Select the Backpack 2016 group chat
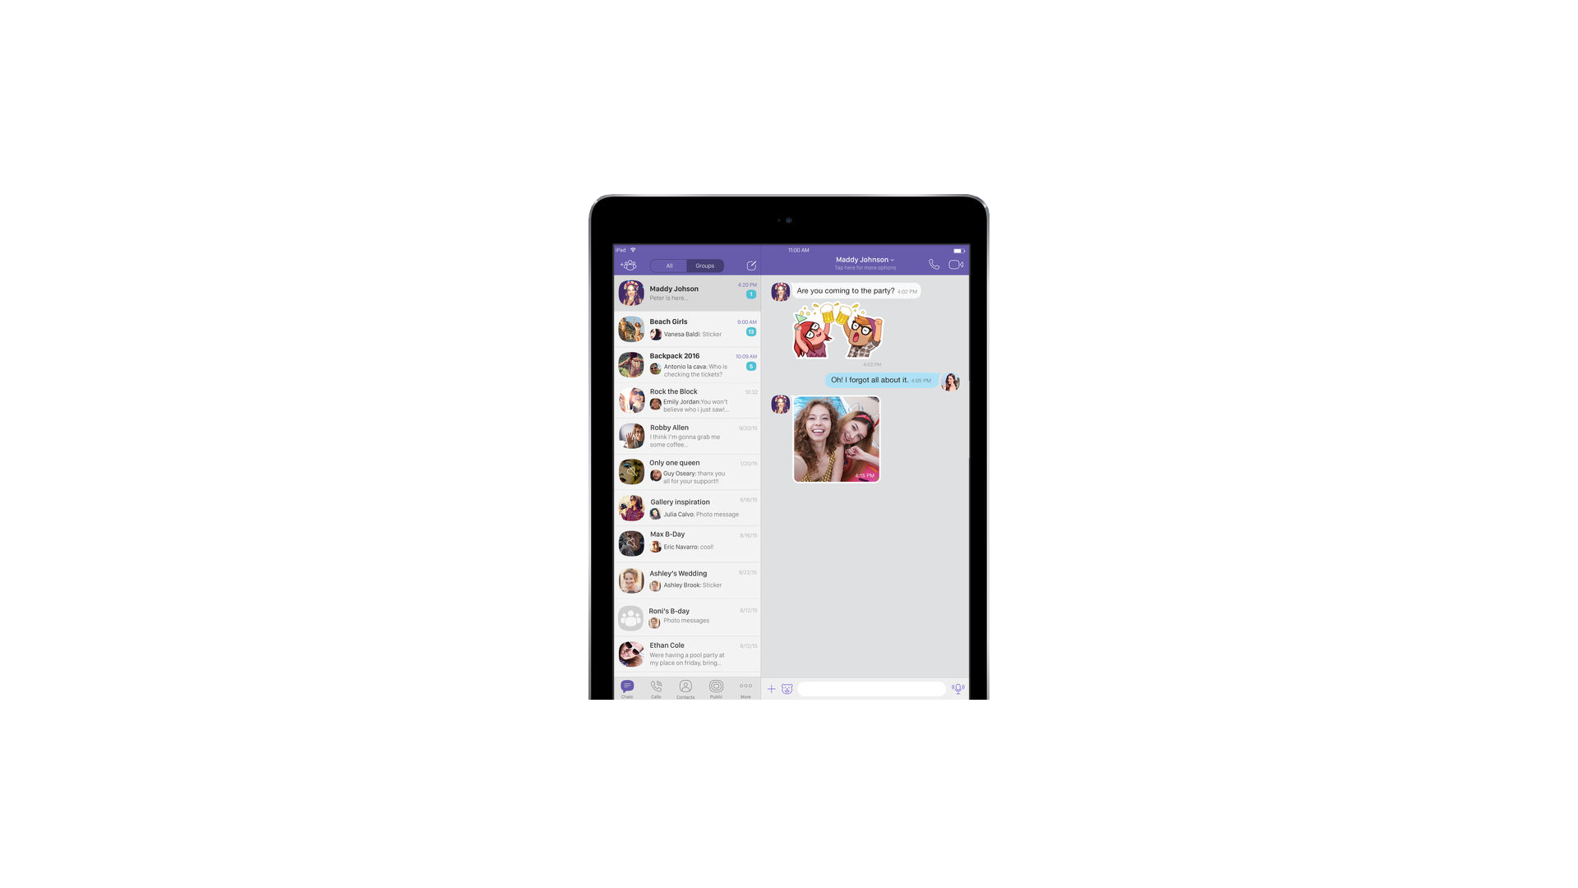Viewport: 1578px width, 888px height. (686, 364)
